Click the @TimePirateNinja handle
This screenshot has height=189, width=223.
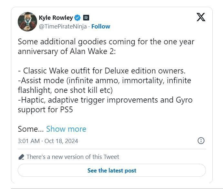(x=63, y=27)
